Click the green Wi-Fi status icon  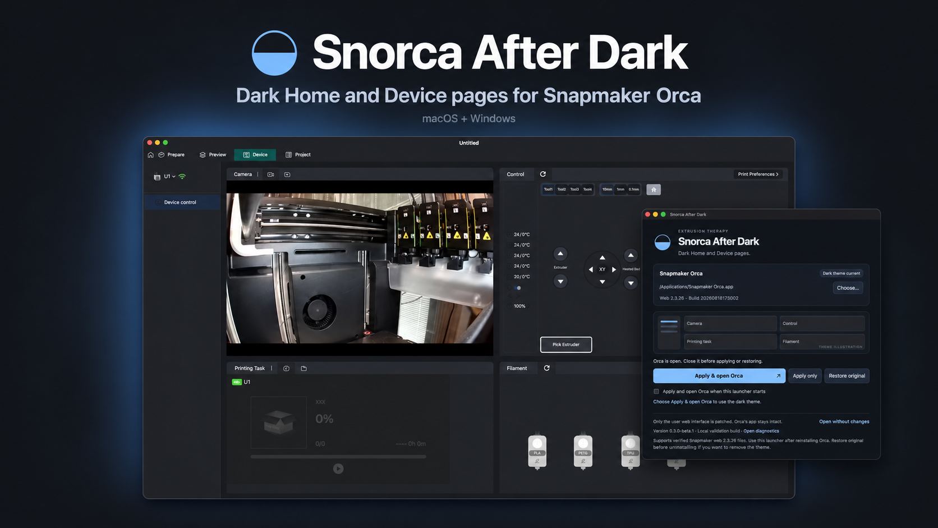tap(182, 177)
